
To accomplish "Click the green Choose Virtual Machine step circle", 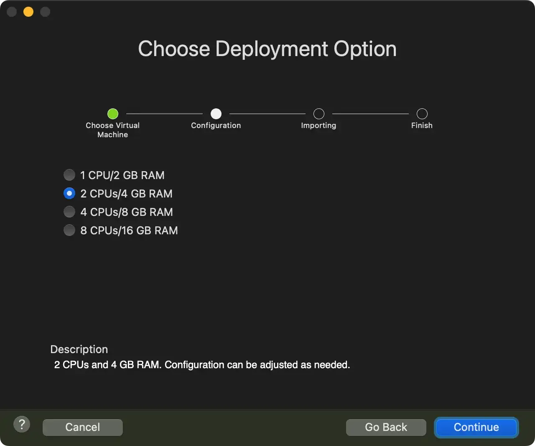I will coord(113,114).
